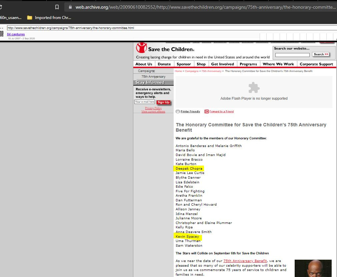Click the Forward to a Friend icon

click(207, 111)
